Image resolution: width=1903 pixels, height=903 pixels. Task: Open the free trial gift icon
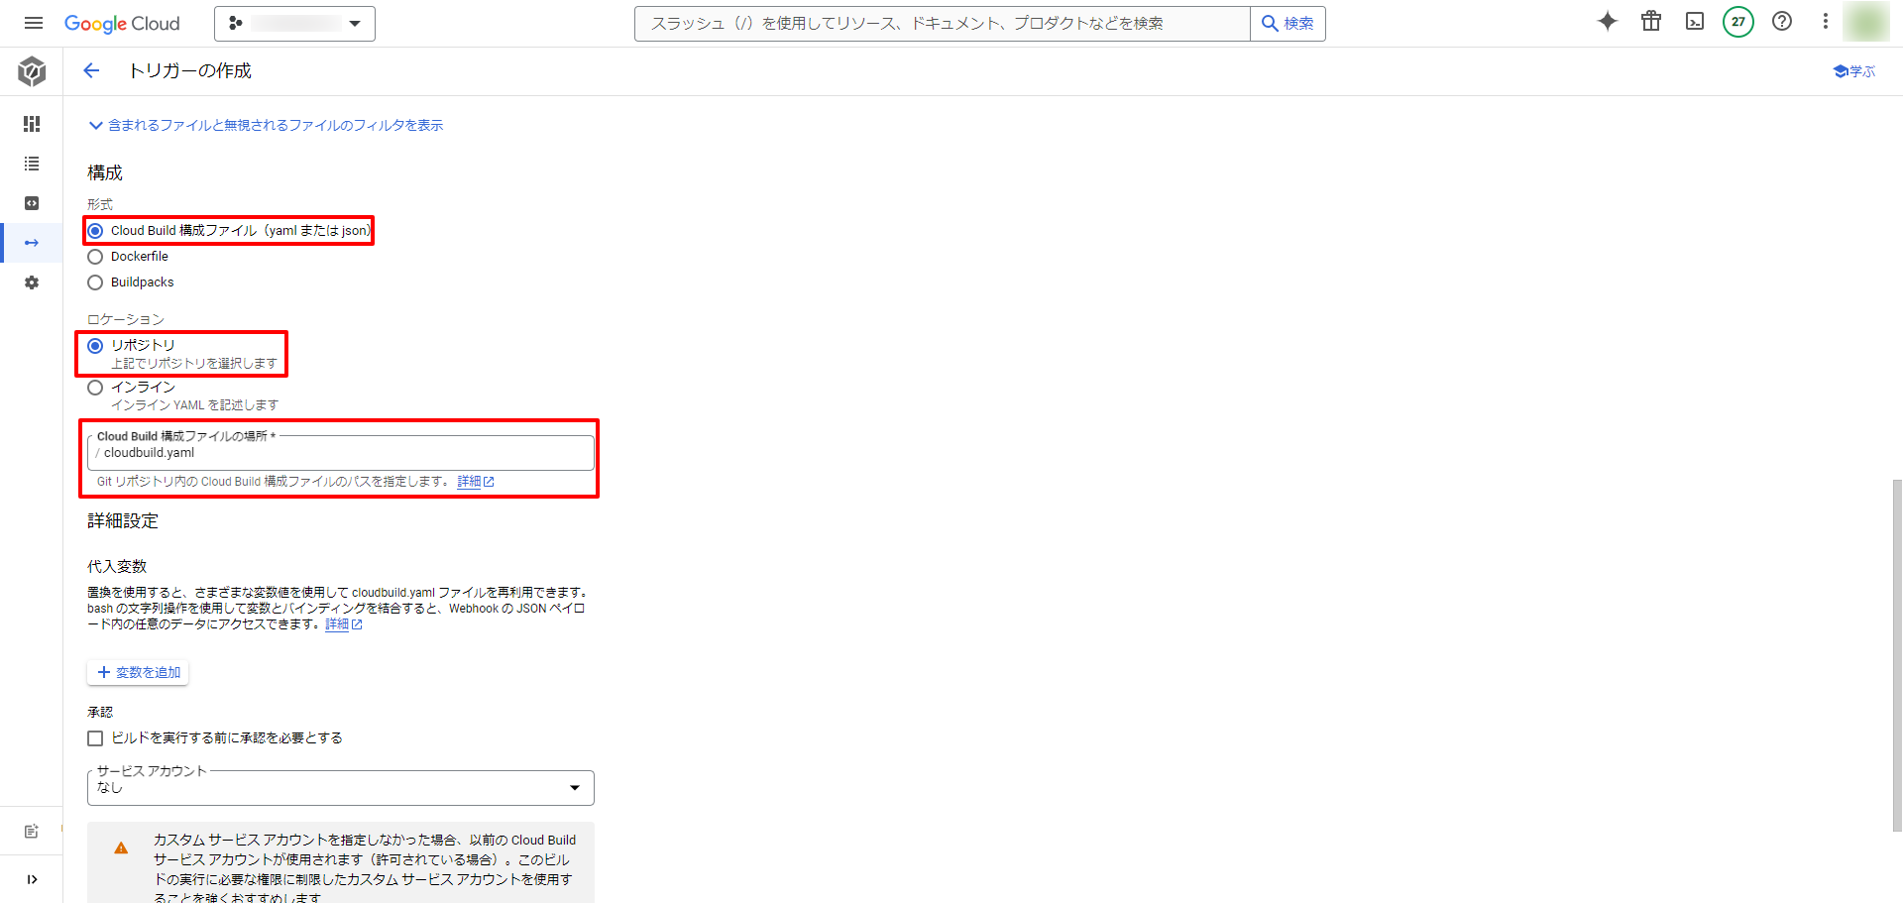click(1650, 22)
